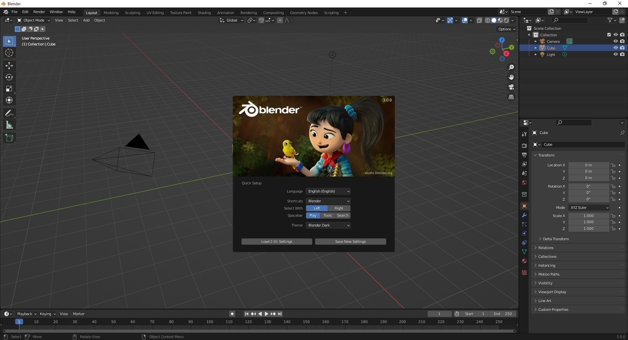Activate the Select Box tool
Image resolution: width=628 pixels, height=340 pixels.
click(x=9, y=41)
